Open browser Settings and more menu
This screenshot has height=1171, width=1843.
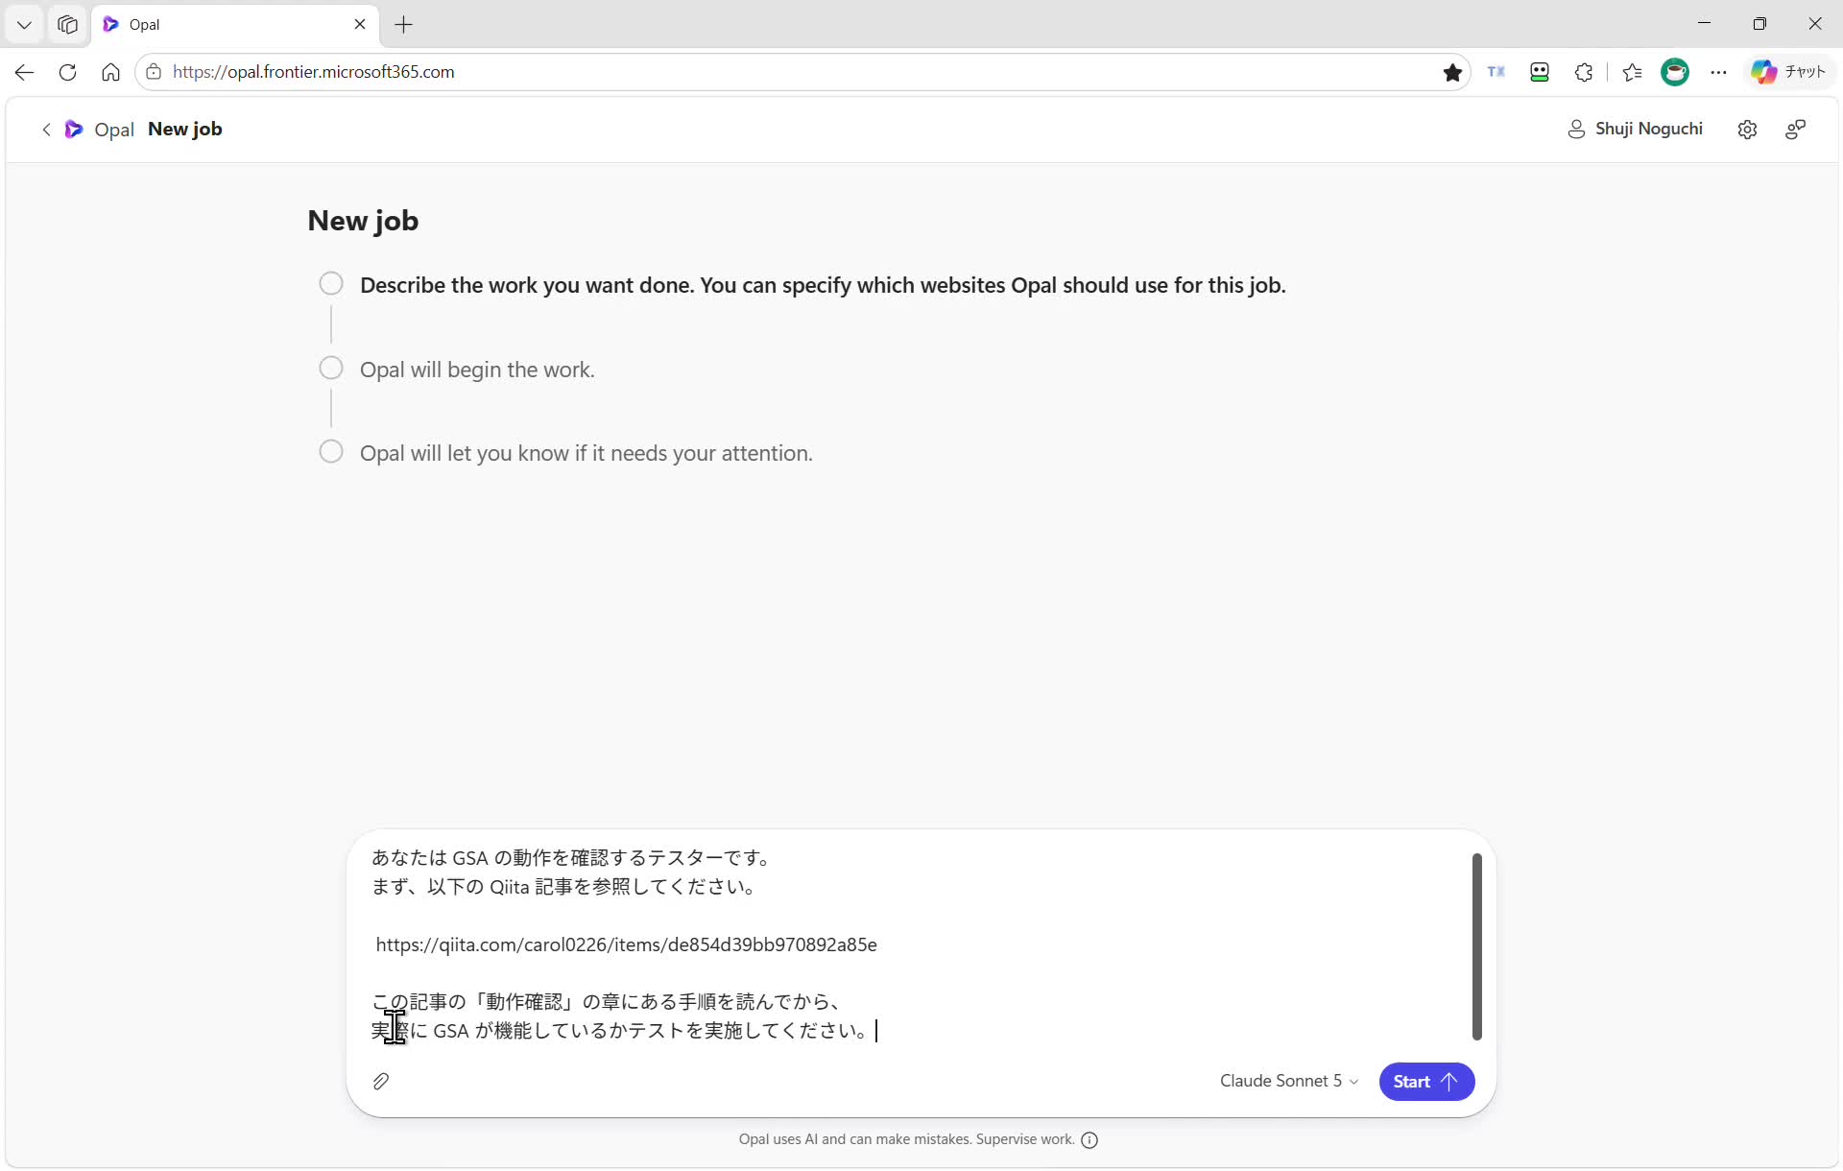pos(1718,72)
